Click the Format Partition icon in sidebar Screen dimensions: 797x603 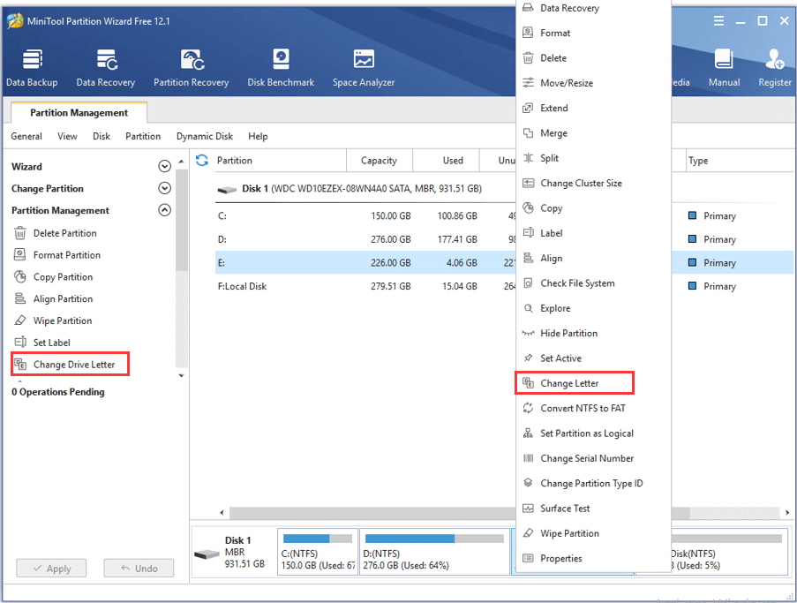coord(19,255)
